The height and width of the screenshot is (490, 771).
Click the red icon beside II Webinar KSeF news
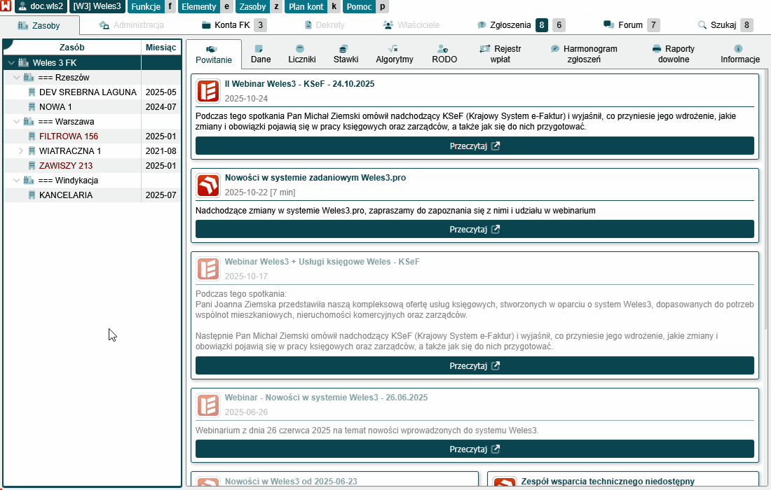pos(208,91)
